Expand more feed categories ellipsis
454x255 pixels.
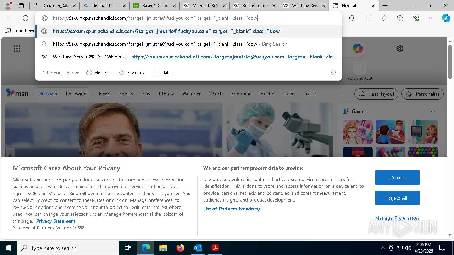343,94
